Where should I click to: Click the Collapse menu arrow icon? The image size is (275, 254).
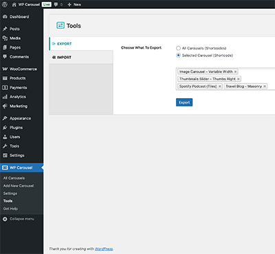5,219
